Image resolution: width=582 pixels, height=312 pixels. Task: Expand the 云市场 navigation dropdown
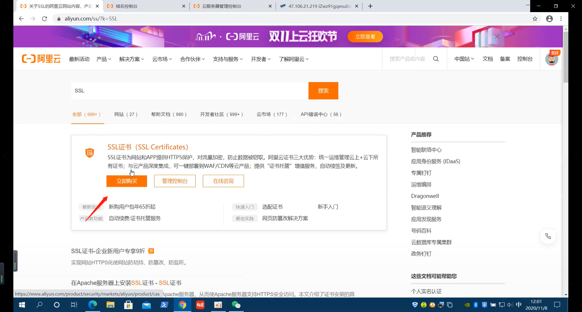tap(162, 59)
